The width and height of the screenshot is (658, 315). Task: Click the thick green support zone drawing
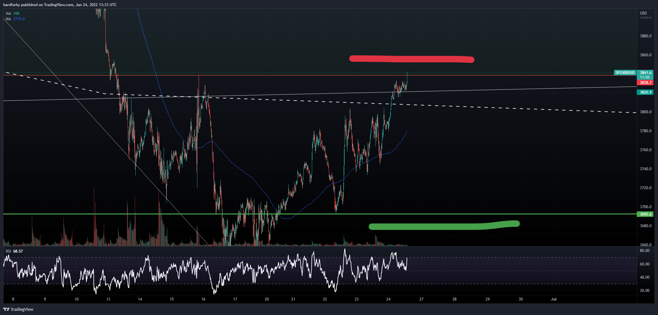pyautogui.click(x=444, y=225)
